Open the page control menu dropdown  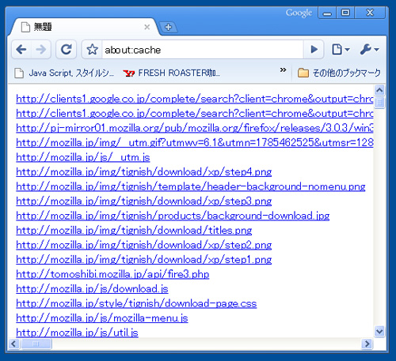(x=341, y=50)
